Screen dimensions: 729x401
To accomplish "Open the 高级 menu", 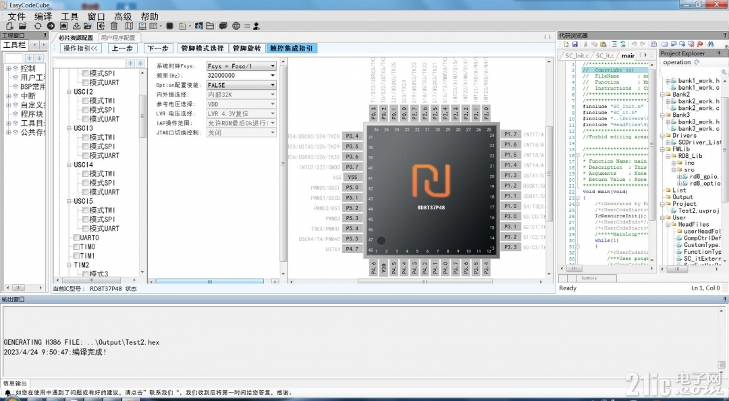I will pos(123,16).
